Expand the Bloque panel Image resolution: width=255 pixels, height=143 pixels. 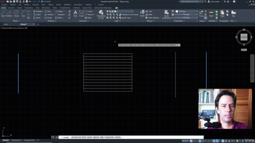coord(150,21)
